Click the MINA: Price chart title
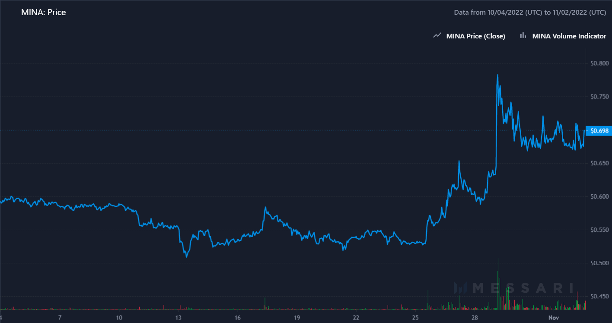This screenshot has height=323, width=612. 44,12
